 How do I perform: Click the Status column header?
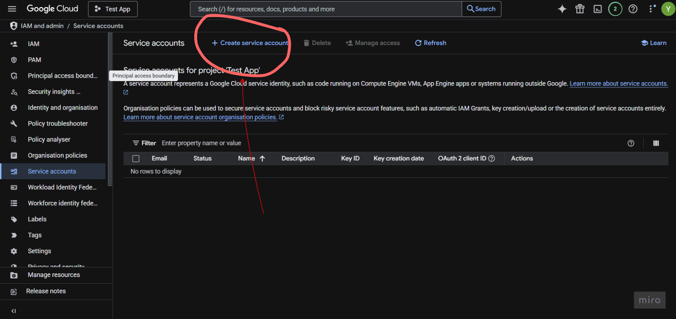pos(202,158)
